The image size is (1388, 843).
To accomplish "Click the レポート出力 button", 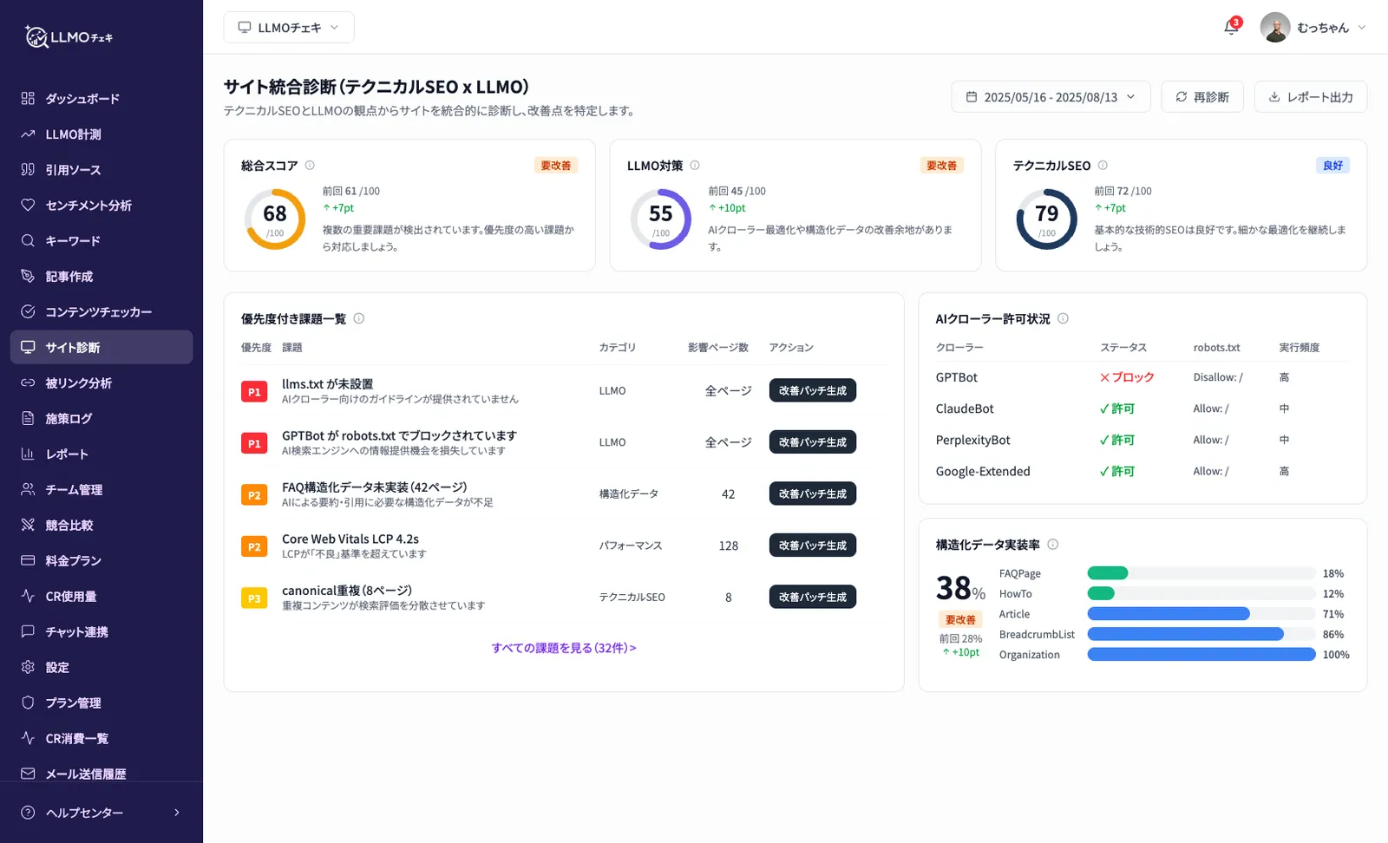I will click(1311, 97).
